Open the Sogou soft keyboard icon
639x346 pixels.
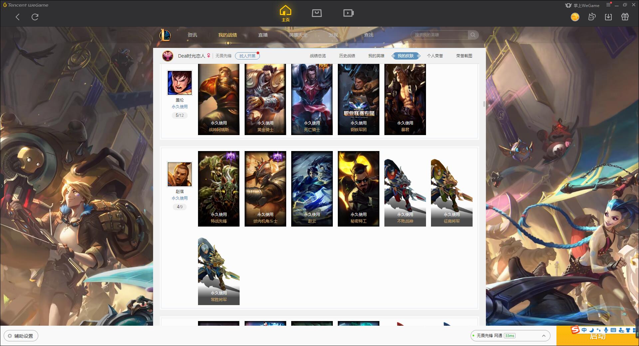613,330
